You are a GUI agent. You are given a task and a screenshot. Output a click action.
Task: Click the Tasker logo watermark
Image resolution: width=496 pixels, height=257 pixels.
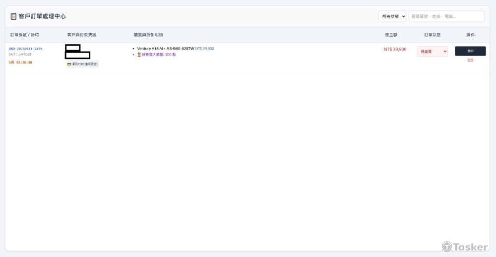(x=465, y=247)
